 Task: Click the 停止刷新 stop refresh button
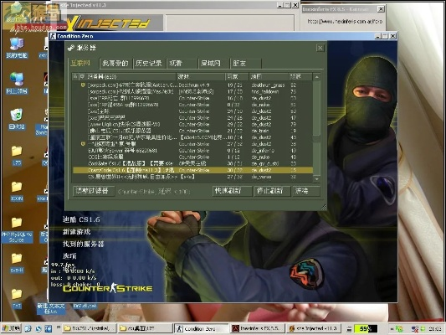(272, 191)
